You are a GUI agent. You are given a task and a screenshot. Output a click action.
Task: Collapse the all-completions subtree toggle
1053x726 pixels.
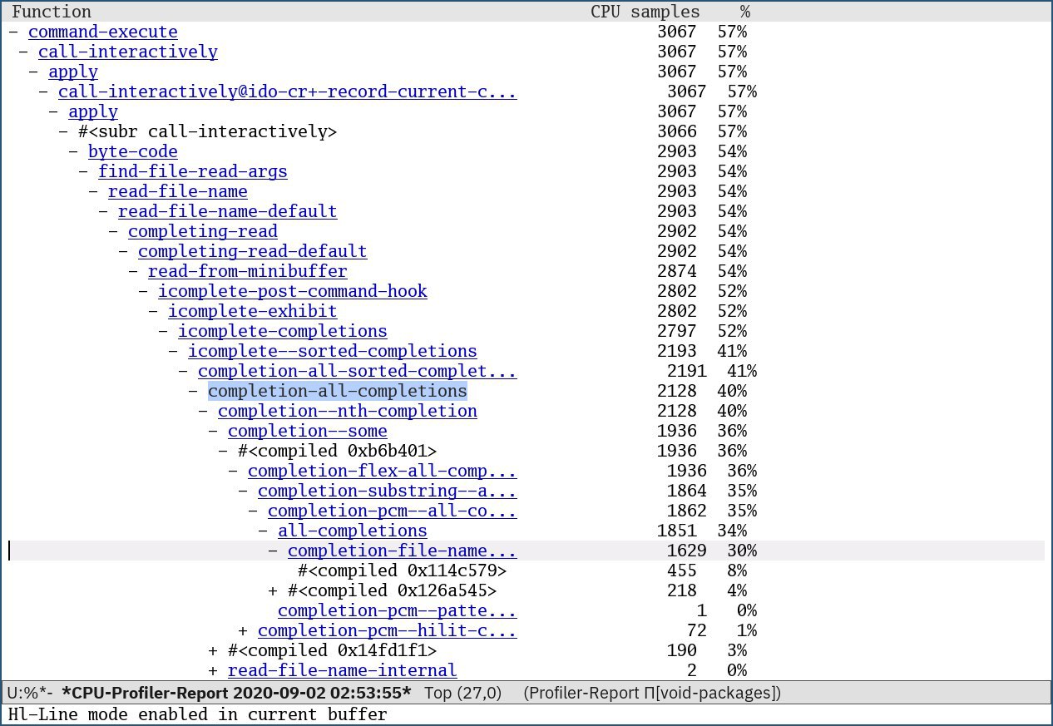pos(263,531)
